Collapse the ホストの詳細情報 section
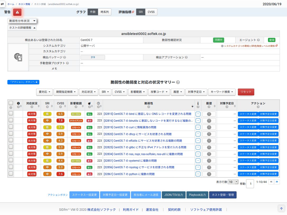The image size is (287, 215). point(22,28)
